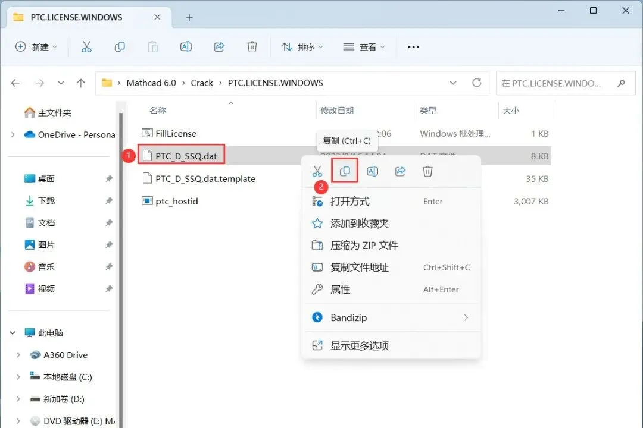Open the three-dot more options menu
This screenshot has height=428, width=643.
pyautogui.click(x=413, y=47)
